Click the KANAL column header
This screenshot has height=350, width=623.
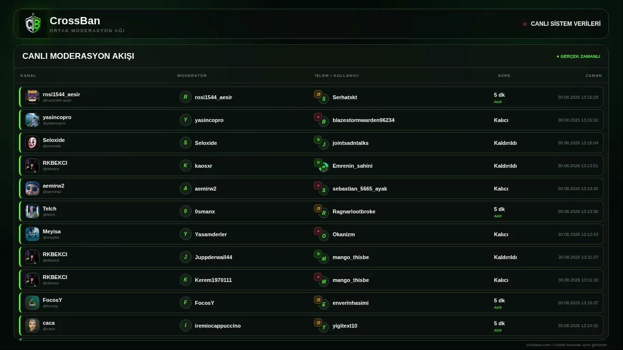click(28, 75)
